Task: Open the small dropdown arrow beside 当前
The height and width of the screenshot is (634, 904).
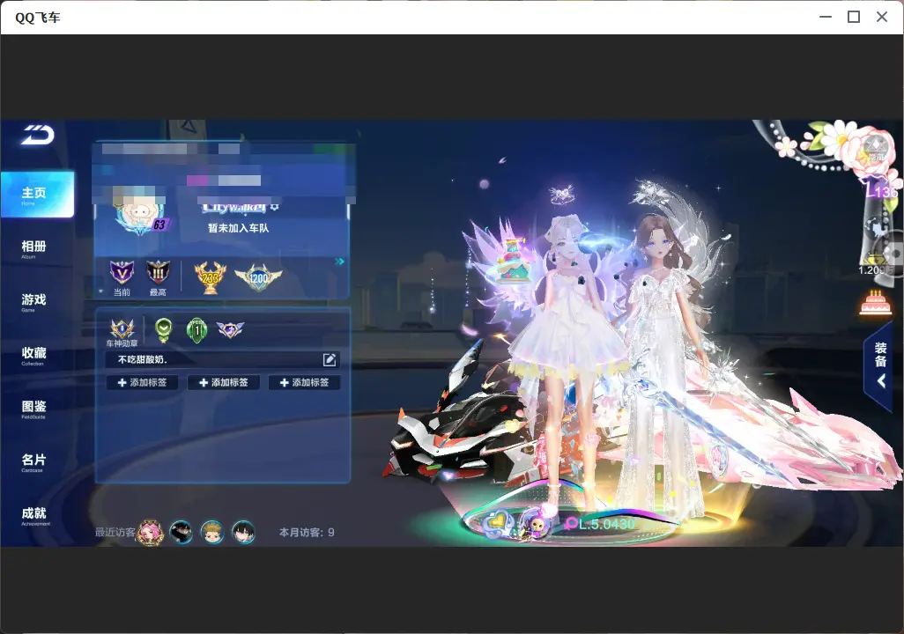Action: tap(101, 291)
